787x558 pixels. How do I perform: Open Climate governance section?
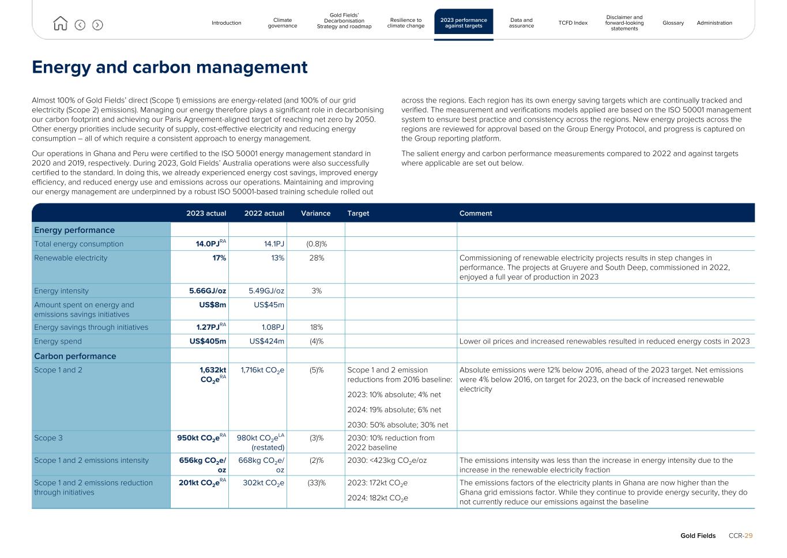283,23
